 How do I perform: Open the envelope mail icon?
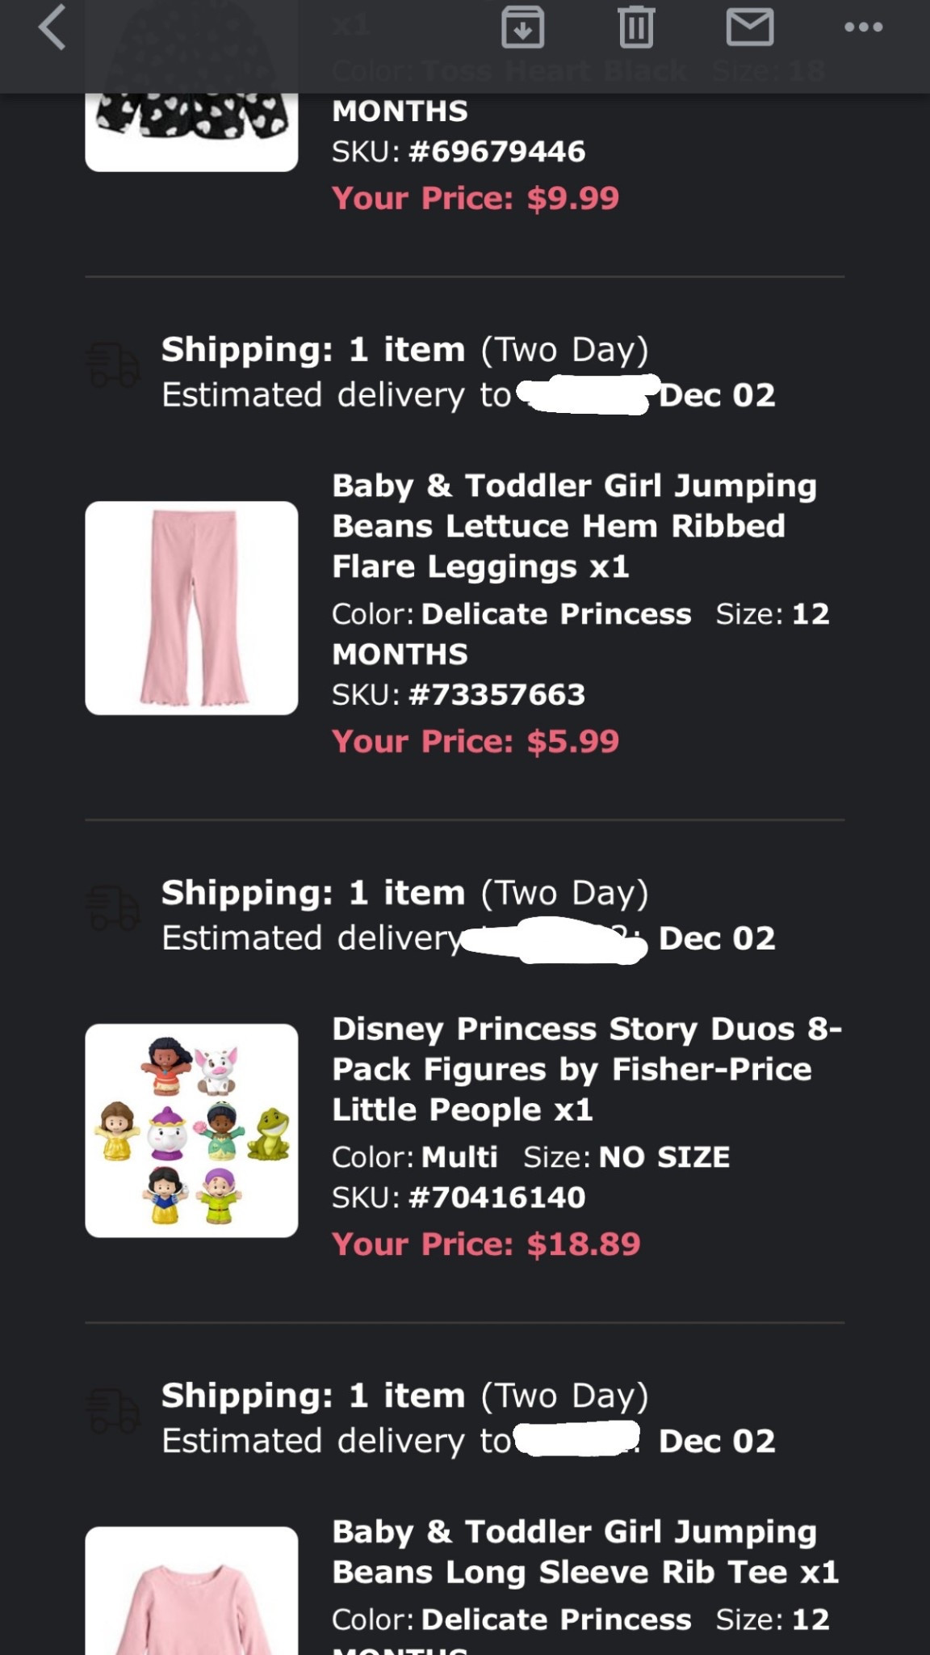[x=748, y=27]
